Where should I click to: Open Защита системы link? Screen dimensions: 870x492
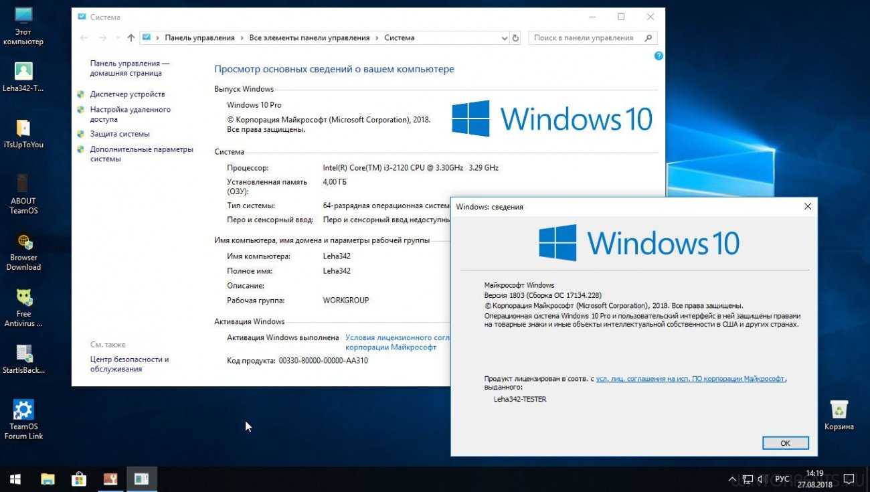click(x=120, y=134)
